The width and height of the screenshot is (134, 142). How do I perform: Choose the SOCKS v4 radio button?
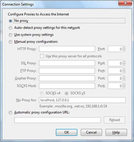click(42, 93)
